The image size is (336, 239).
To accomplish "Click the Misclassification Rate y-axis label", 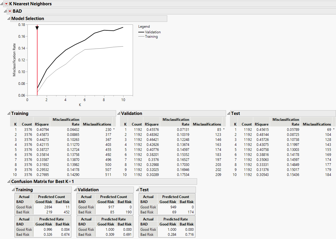I will [x=14, y=60].
